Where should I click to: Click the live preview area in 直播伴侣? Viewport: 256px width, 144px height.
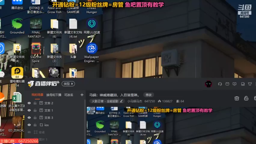(x=171, y=125)
